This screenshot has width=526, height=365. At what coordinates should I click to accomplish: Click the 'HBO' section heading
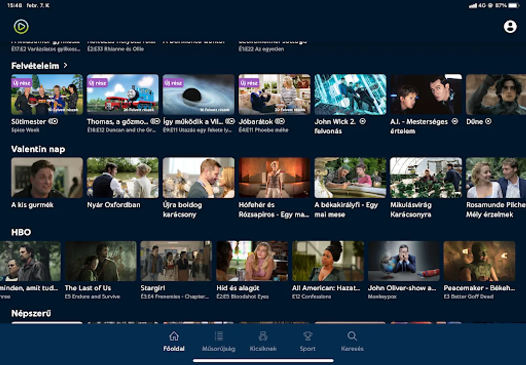[21, 232]
